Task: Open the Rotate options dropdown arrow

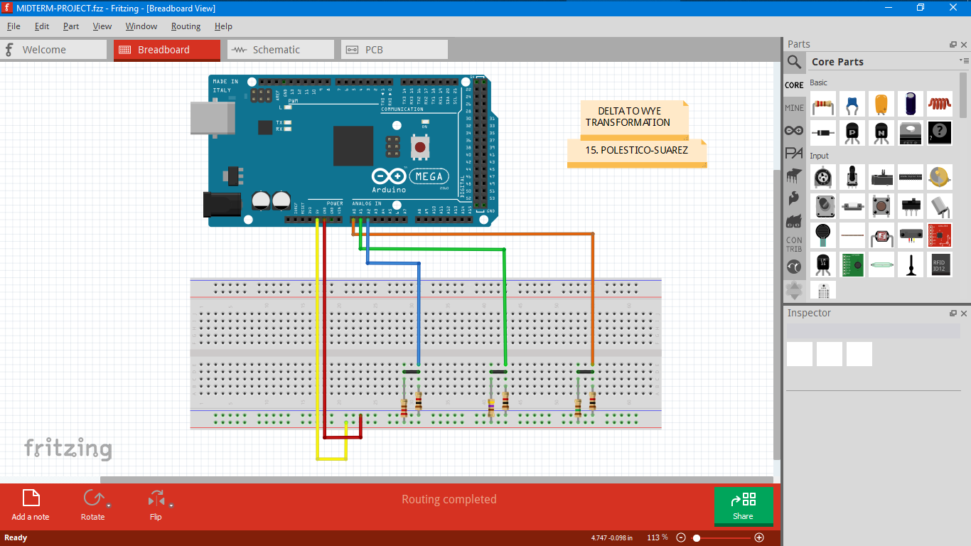Action: coord(109,505)
